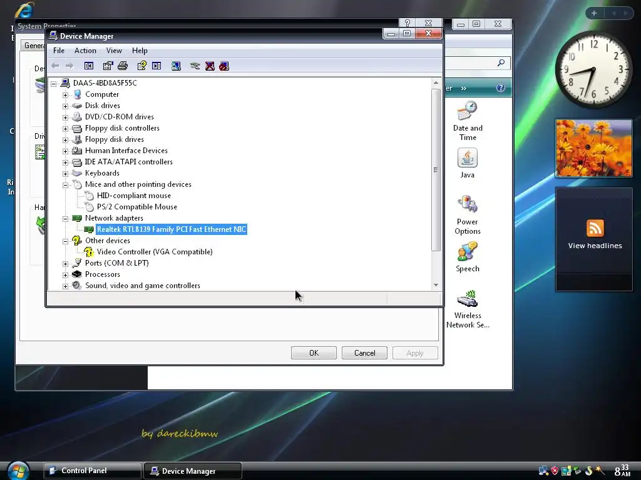Collapse the DAAS-4BD8A5F55C root node
The width and height of the screenshot is (641, 480).
(54, 84)
